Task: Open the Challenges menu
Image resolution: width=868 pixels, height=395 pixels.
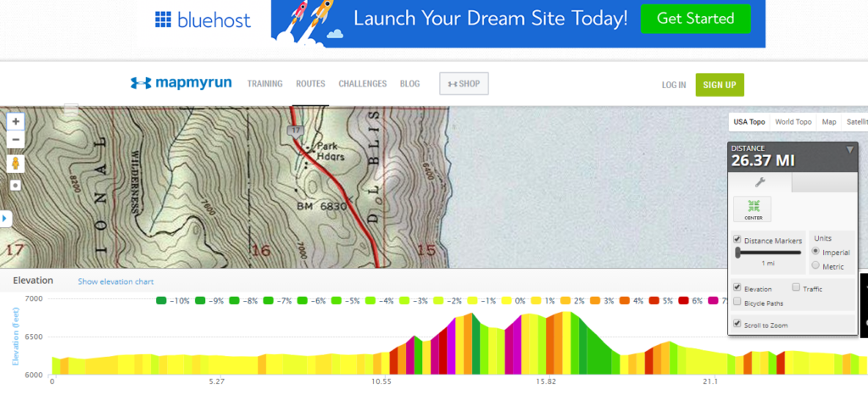Action: tap(363, 84)
